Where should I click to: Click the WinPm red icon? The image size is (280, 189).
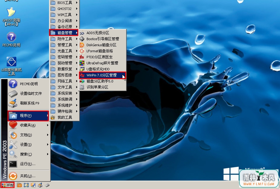click(x=82, y=75)
